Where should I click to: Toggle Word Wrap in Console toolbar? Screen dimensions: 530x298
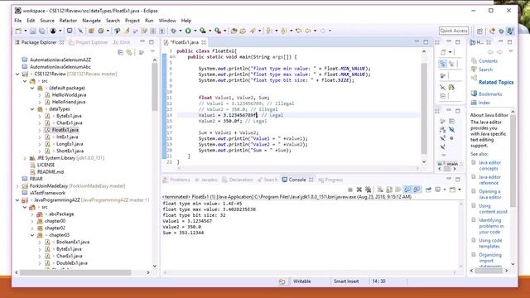pos(398,190)
